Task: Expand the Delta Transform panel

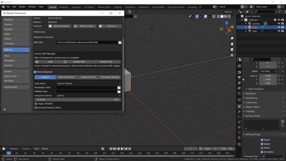Action: pos(256,89)
